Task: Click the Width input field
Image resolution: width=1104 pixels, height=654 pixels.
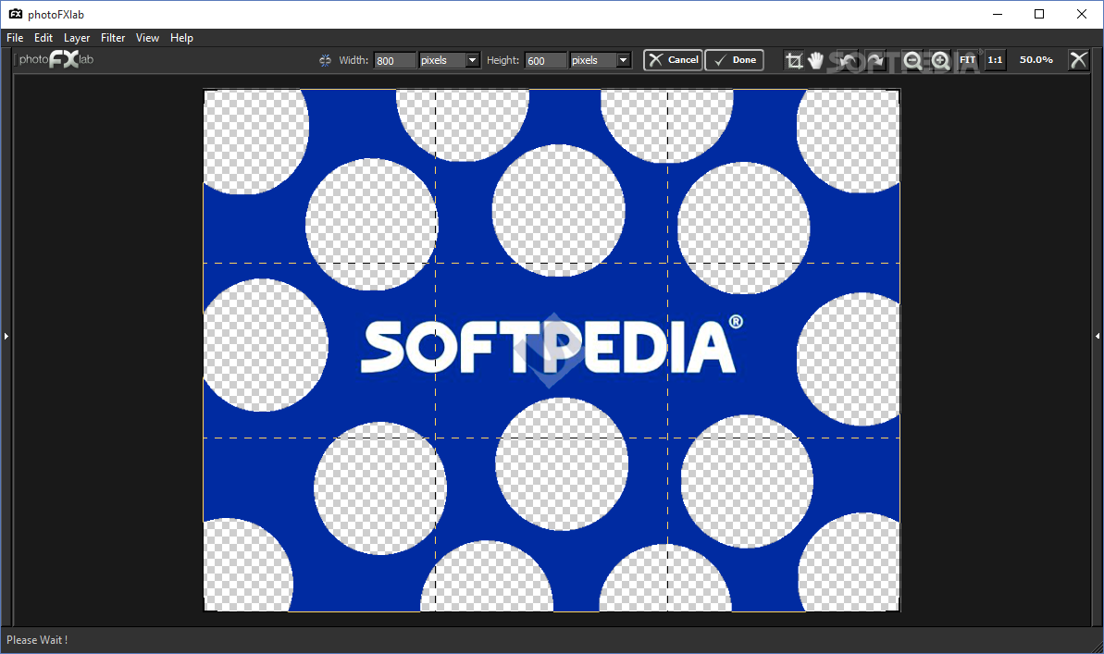Action: (x=394, y=60)
